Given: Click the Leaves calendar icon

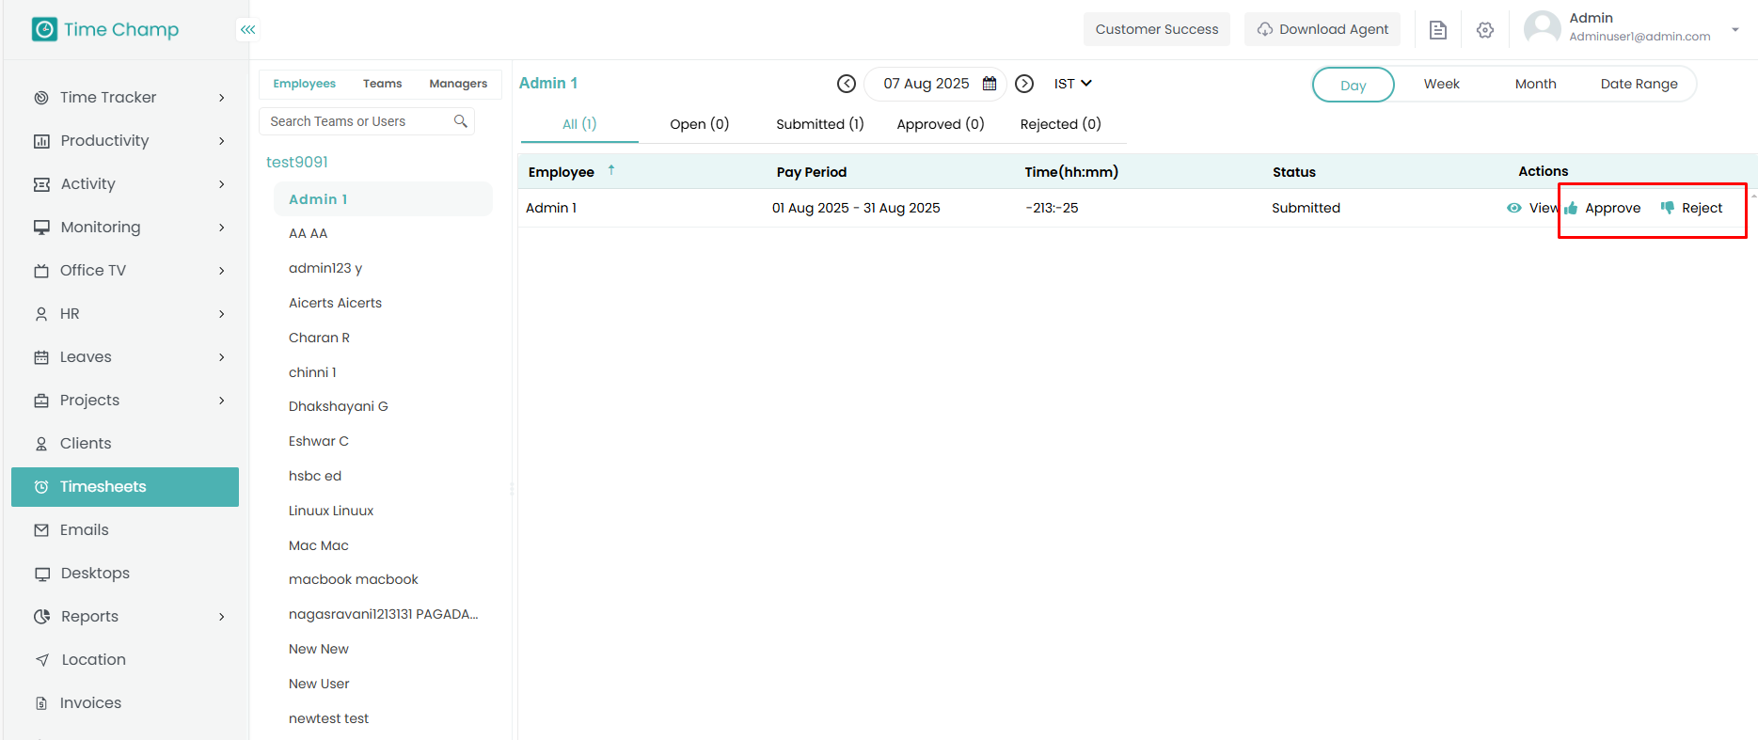Looking at the screenshot, I should click(41, 357).
